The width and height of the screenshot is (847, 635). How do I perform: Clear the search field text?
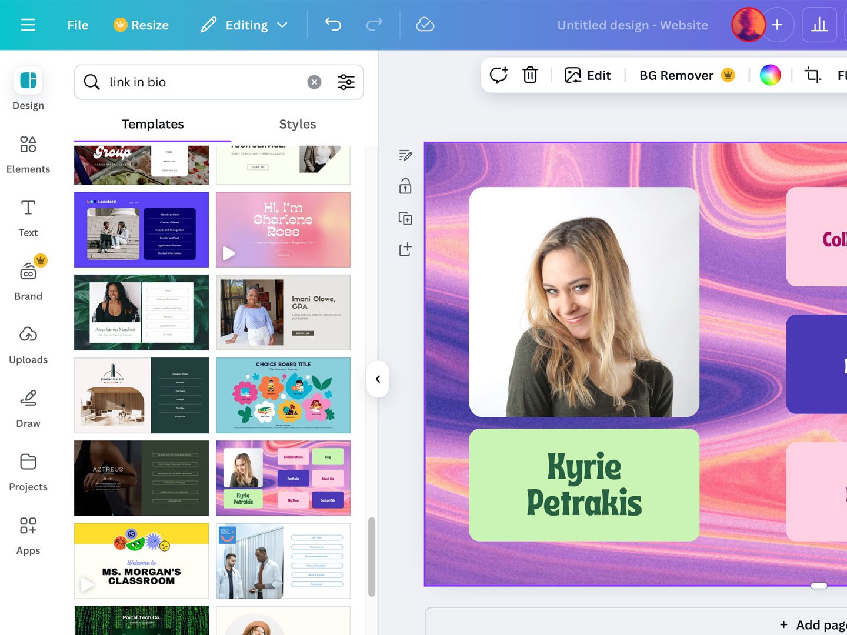[315, 82]
